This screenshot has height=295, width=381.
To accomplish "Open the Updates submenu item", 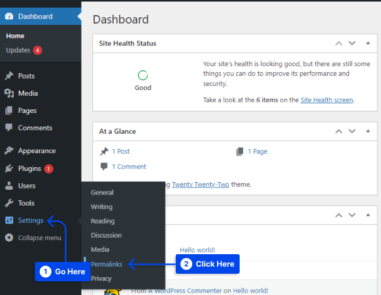I will pos(18,50).
